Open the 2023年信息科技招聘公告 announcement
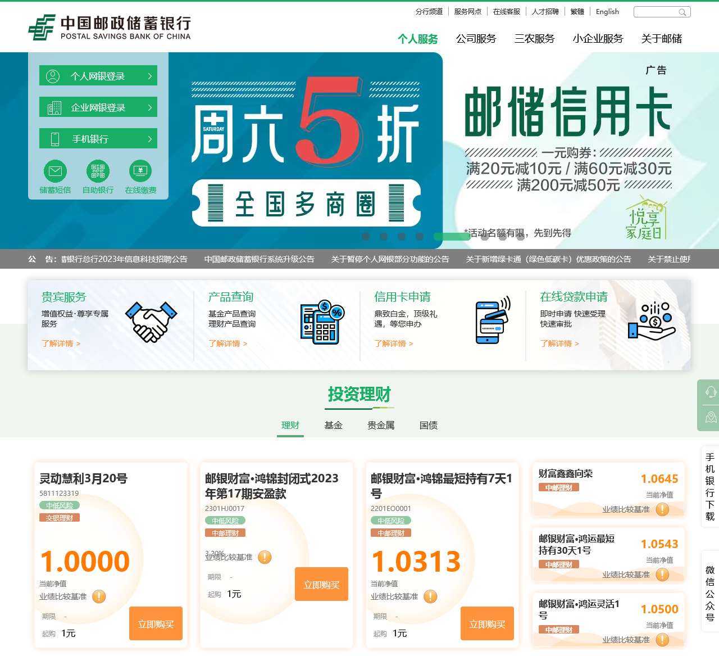 124,259
